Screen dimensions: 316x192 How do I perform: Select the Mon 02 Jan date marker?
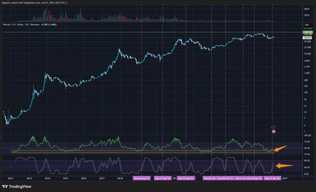pyautogui.click(x=210, y=179)
